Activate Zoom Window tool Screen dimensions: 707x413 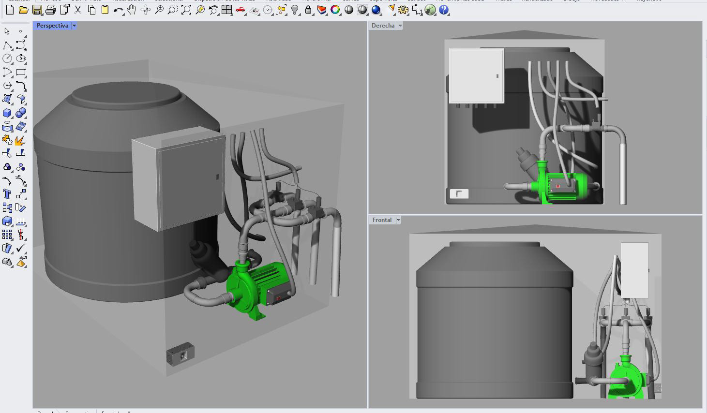point(172,10)
